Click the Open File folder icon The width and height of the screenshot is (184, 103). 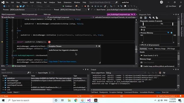click(18, 6)
